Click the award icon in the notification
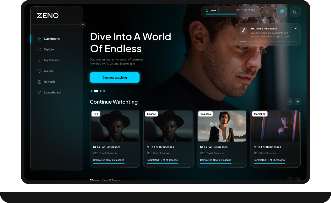 click(x=244, y=30)
